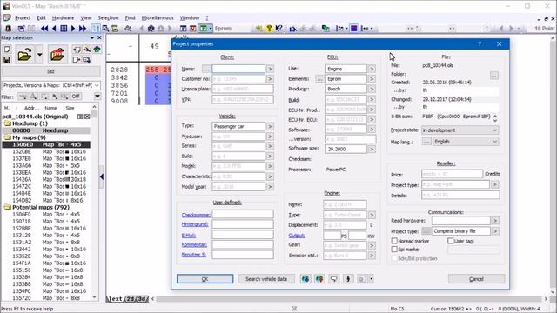This screenshot has height=313, width=557.
Task: Click the arrow next to Vehicle Type field
Action: 270,126
